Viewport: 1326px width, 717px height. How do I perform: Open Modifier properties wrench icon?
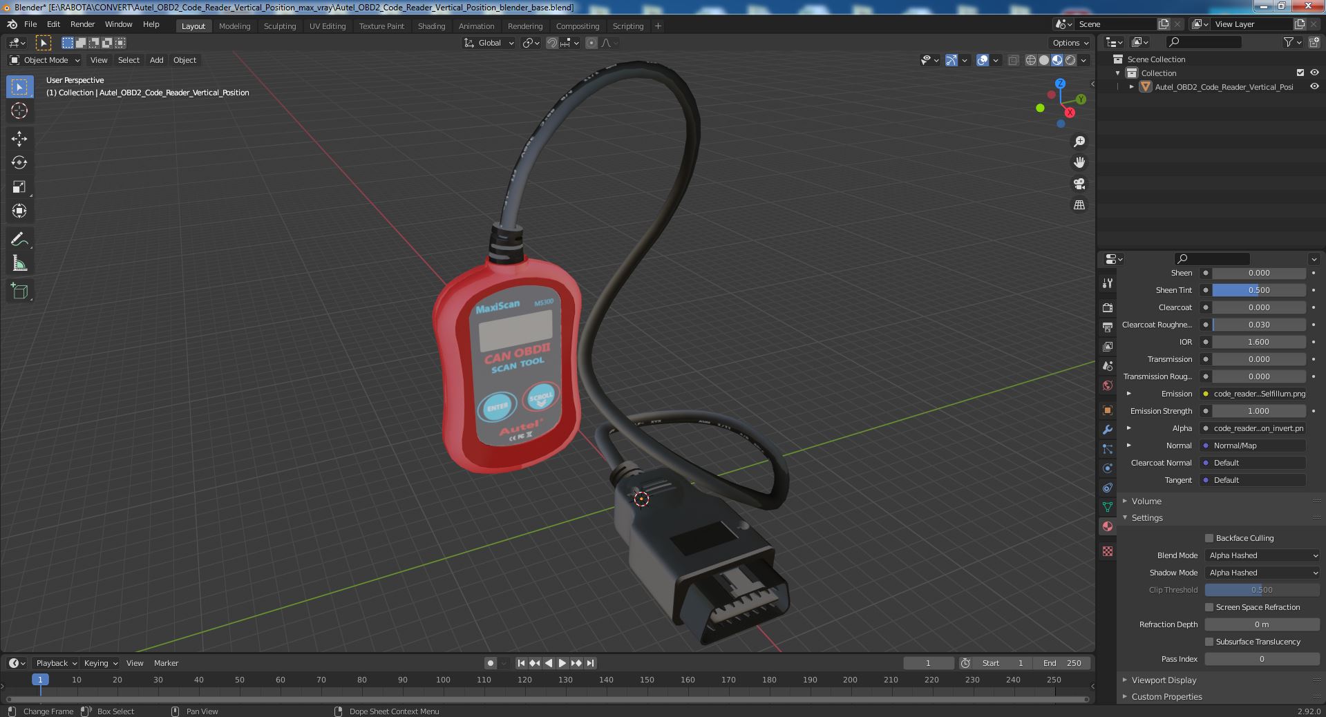(x=1108, y=430)
